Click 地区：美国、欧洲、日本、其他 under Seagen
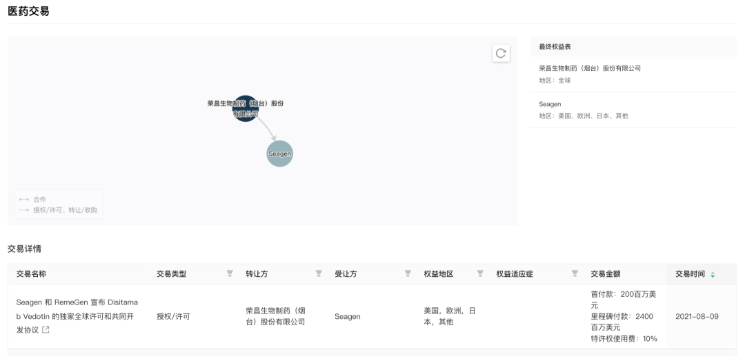This screenshot has height=363, width=745. pos(584,115)
